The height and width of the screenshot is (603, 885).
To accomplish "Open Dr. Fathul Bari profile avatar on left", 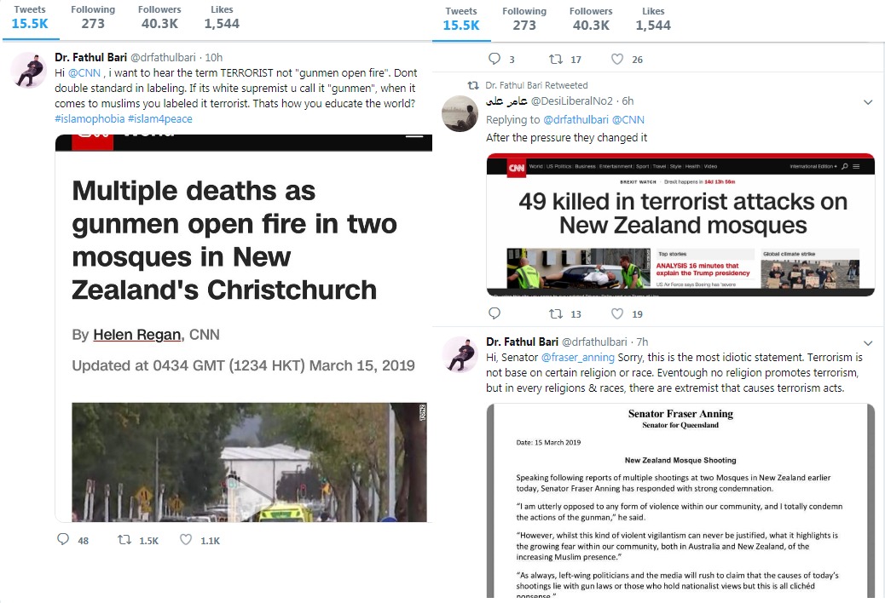I will tap(29, 71).
